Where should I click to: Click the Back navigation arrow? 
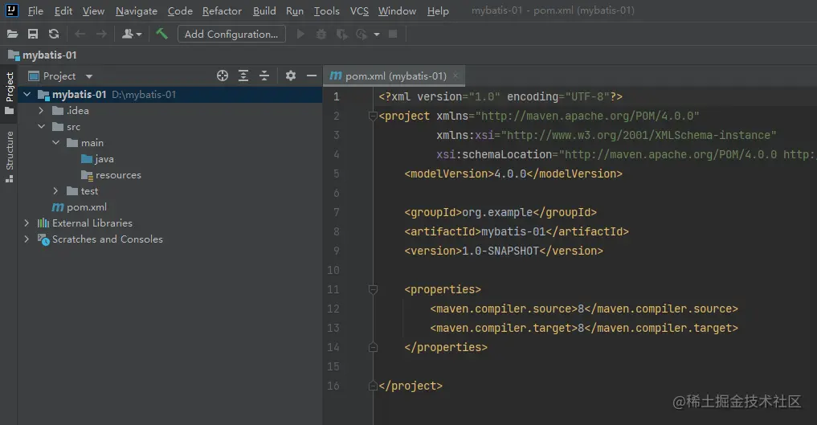(x=80, y=35)
